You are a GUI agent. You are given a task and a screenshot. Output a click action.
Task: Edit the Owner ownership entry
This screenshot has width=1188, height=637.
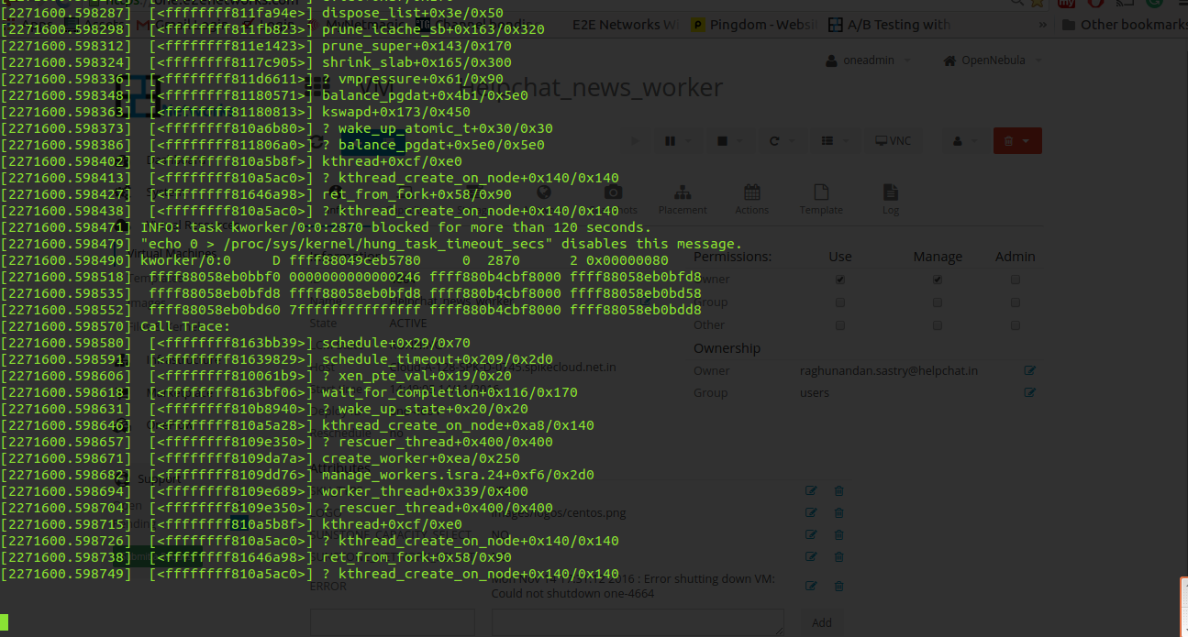pos(1029,371)
